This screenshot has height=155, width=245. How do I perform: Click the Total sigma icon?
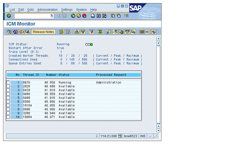tap(100, 32)
